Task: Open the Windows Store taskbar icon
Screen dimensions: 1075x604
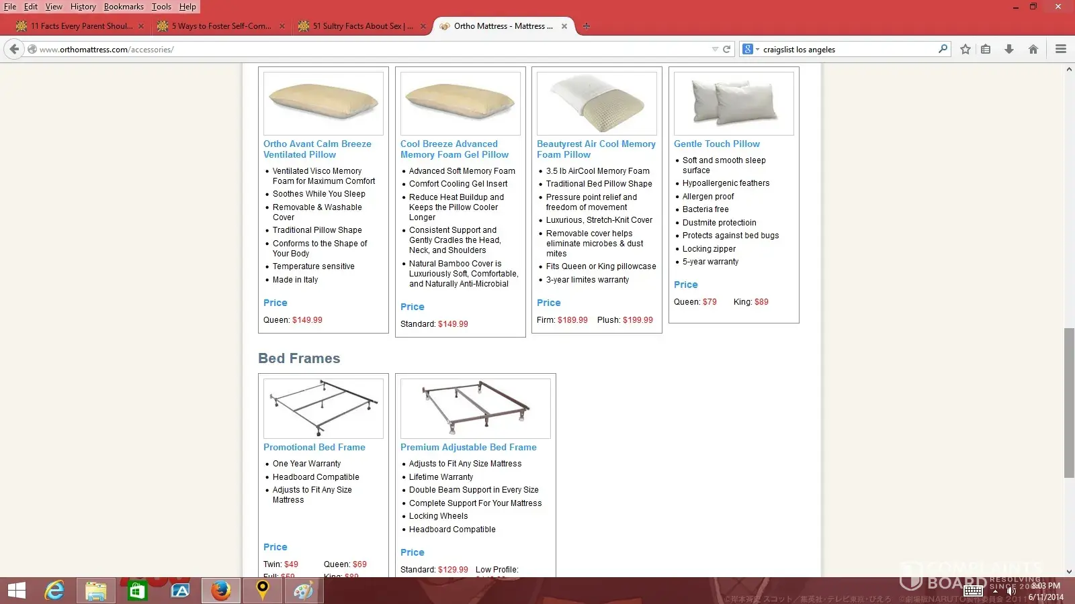Action: pos(138,591)
